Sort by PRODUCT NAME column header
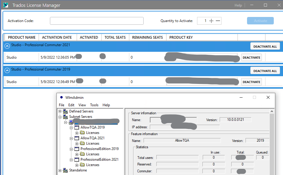This screenshot has width=283, height=175. click(22, 37)
